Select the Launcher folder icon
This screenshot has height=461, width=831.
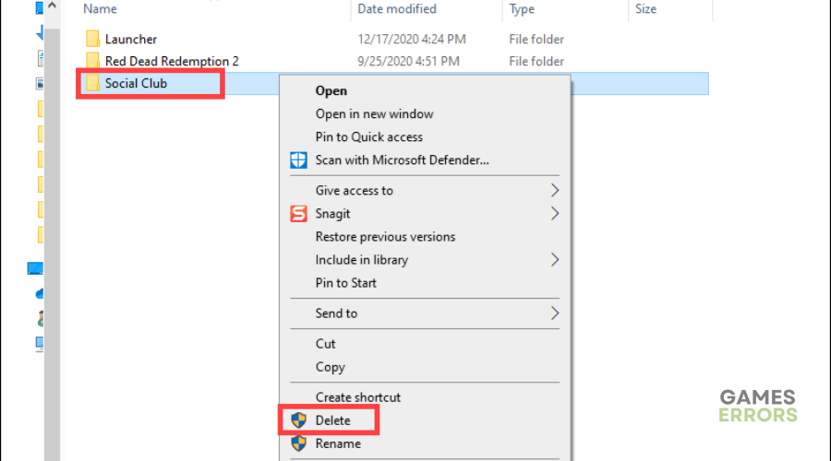[92, 39]
